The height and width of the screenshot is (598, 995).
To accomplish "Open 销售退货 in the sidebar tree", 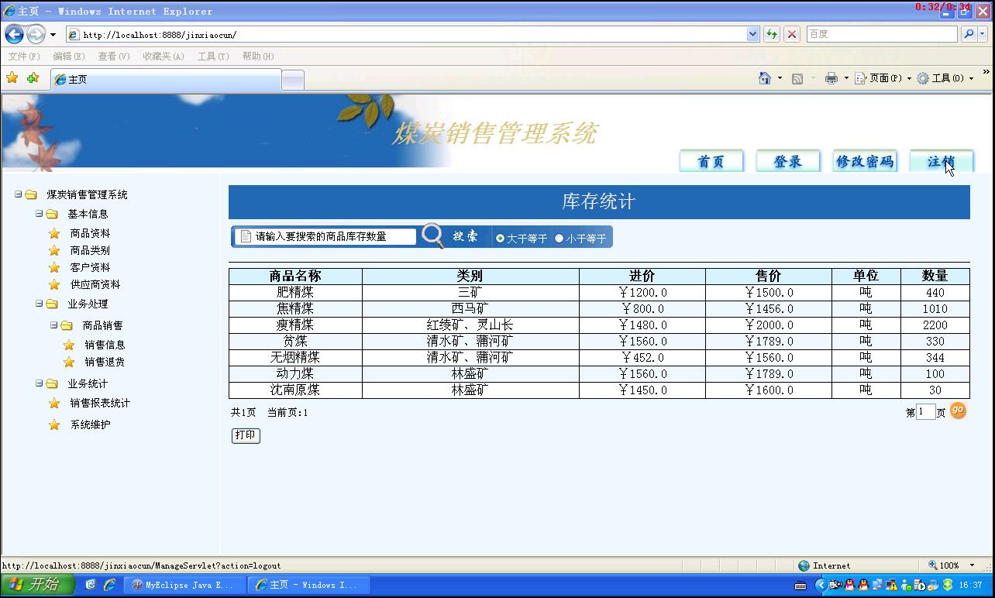I will point(105,362).
